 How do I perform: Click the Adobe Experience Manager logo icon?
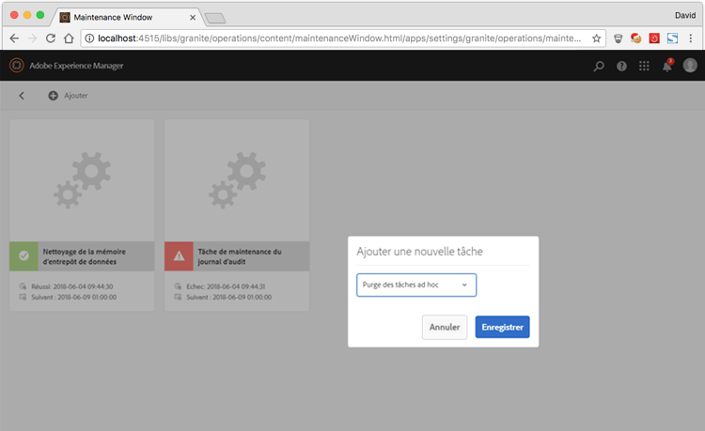click(17, 66)
